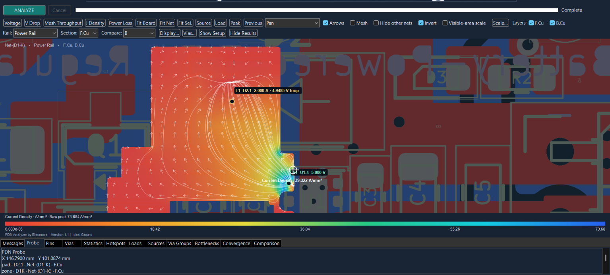Click the 'X 146.7900 mm' probe coordinates line
This screenshot has height=275, width=610.
[x=36, y=258]
